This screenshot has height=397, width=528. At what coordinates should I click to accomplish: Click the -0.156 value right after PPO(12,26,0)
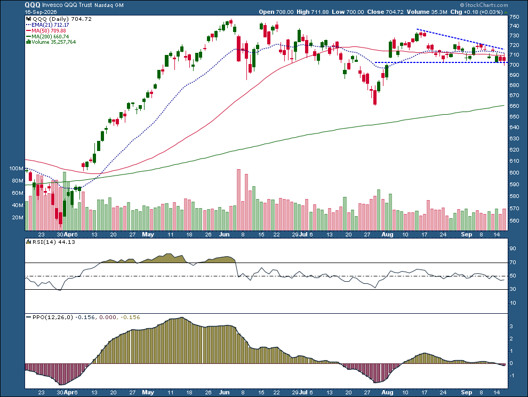click(x=85, y=317)
